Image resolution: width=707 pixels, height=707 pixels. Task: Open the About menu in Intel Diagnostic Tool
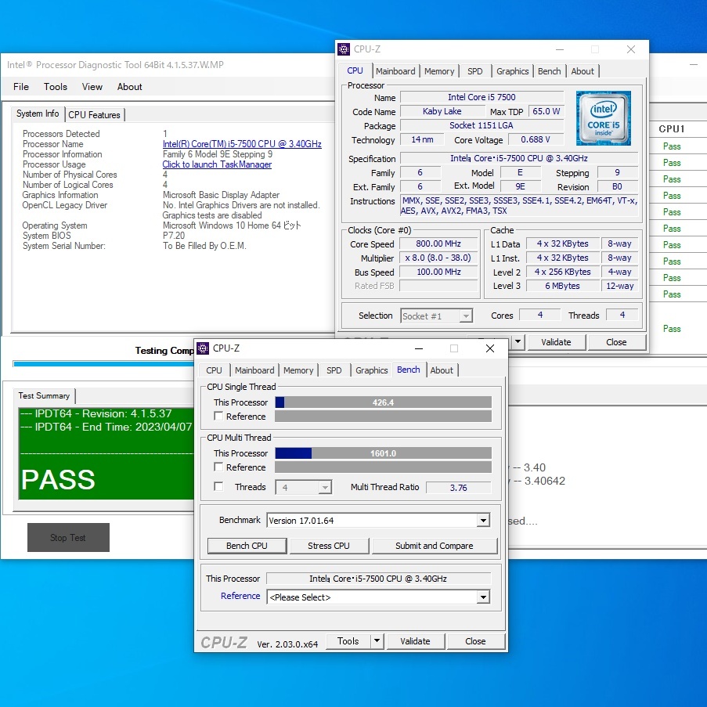tap(129, 87)
